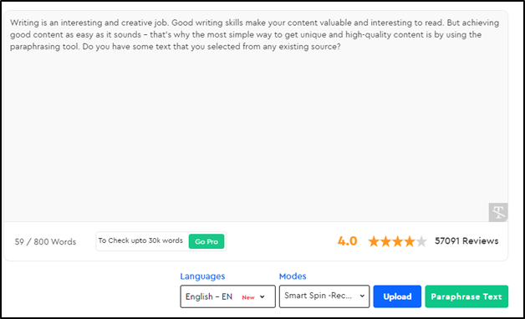This screenshot has width=525, height=319.
Task: Click the Modes dropdown chevron arrow
Action: [362, 296]
